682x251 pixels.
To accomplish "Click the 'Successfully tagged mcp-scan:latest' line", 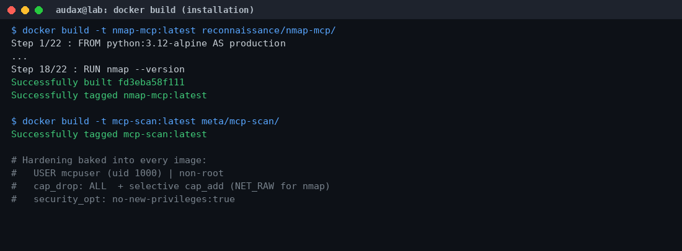I will point(109,134).
